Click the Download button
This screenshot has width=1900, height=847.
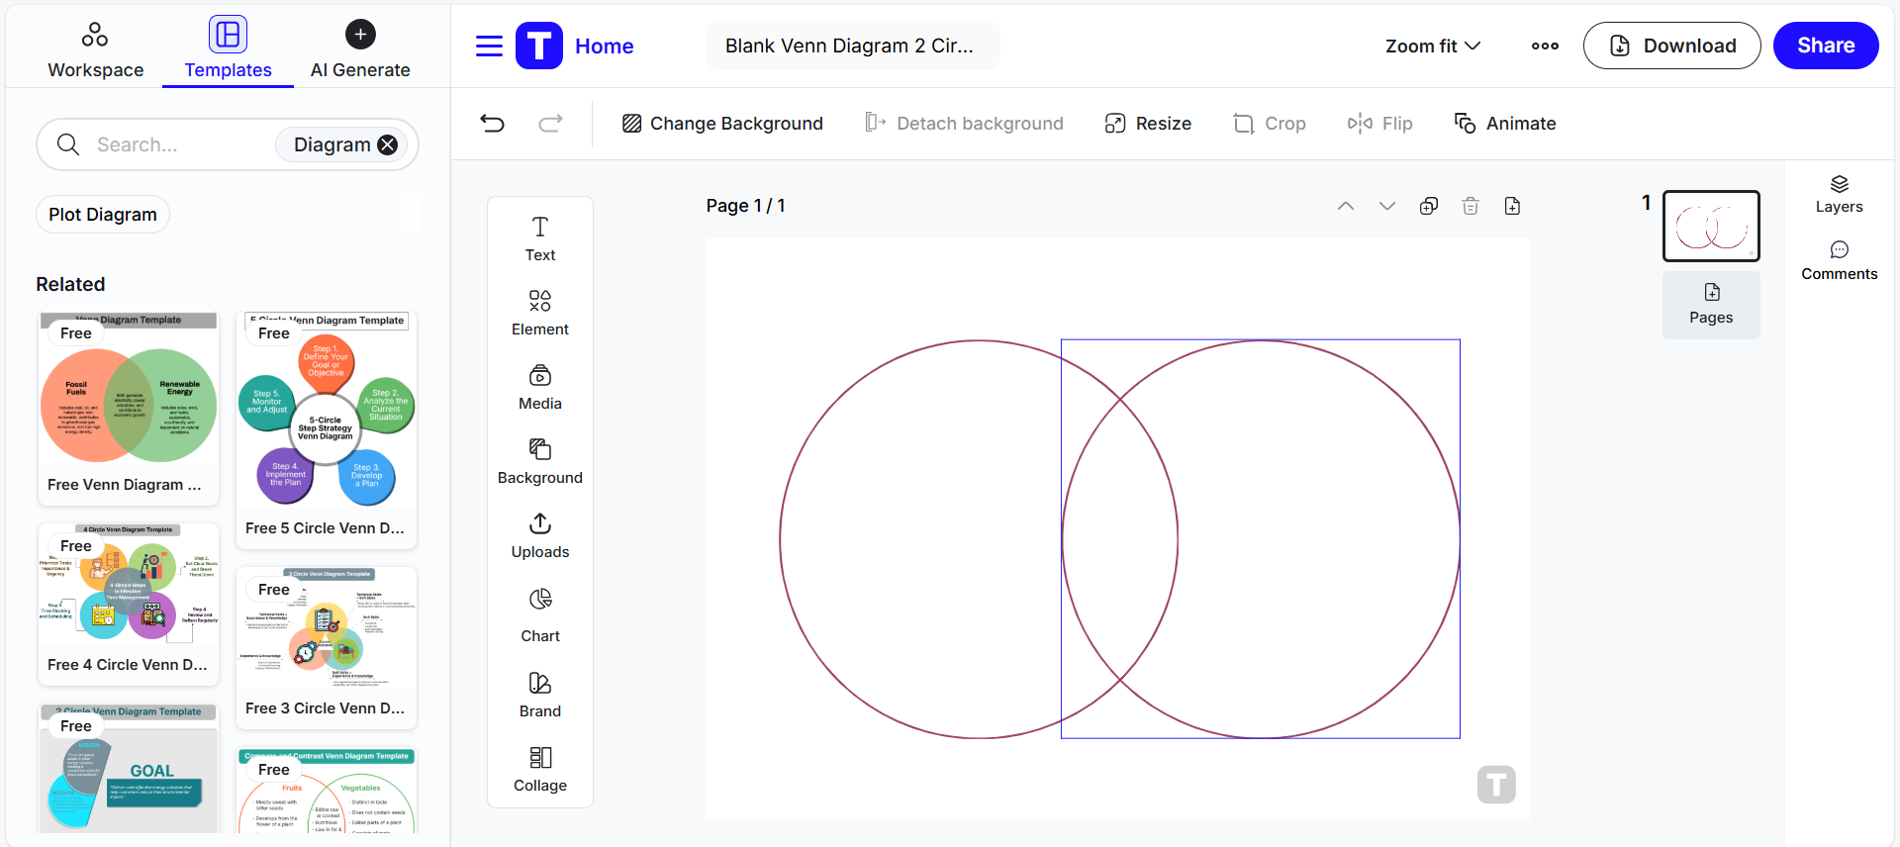pyautogui.click(x=1671, y=46)
